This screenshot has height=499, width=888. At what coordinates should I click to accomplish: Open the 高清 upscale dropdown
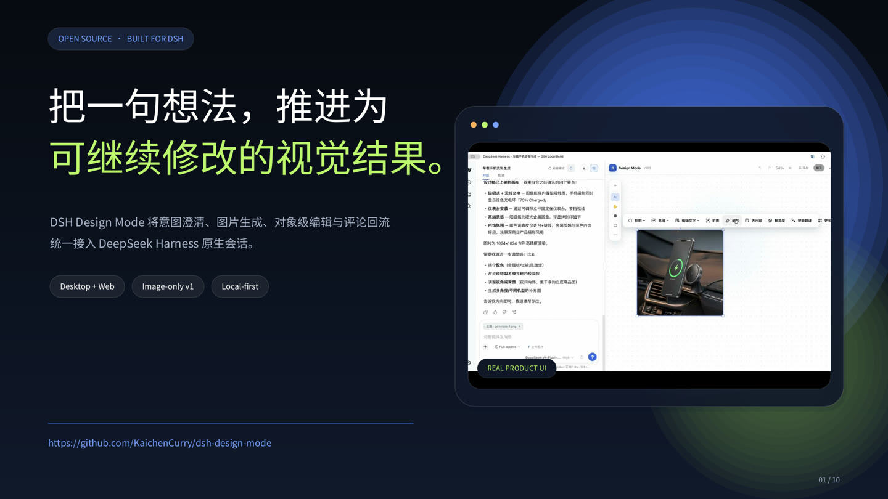click(660, 221)
